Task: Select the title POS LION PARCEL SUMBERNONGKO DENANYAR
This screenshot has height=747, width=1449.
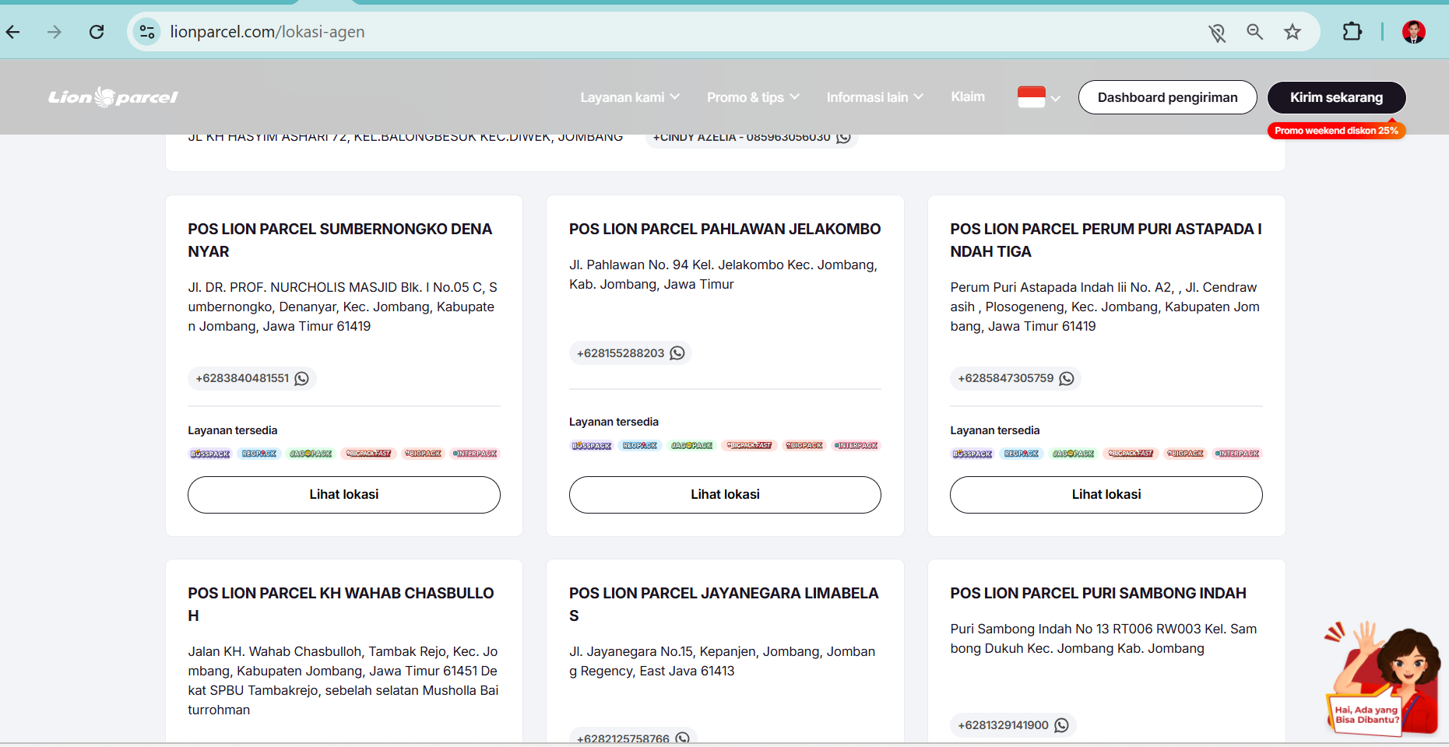Action: click(x=340, y=240)
